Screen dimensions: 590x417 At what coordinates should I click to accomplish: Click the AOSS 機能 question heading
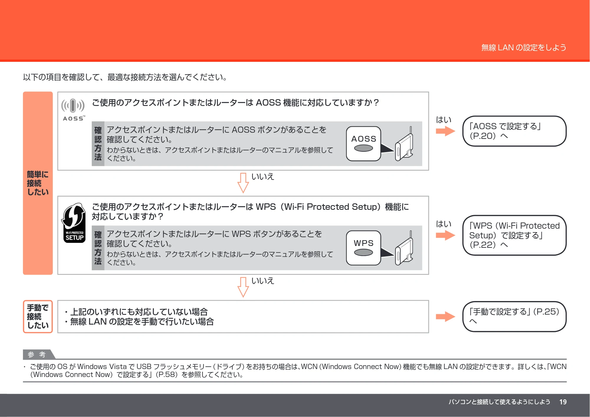pos(235,103)
